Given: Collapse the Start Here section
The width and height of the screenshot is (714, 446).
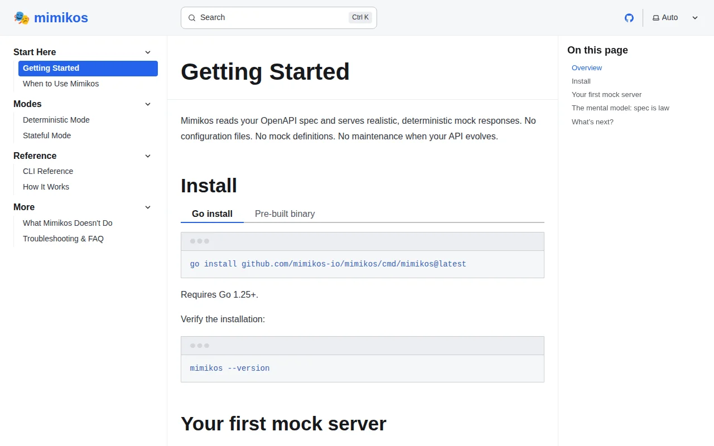Looking at the screenshot, I should [x=148, y=52].
